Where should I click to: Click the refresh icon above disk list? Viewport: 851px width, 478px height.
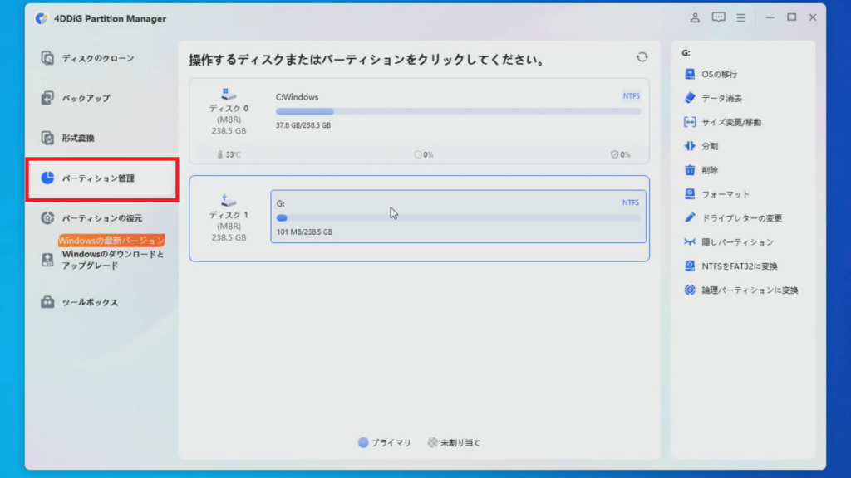click(642, 57)
